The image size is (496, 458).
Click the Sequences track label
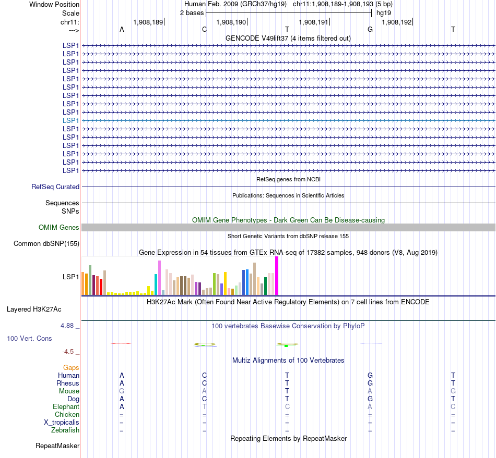tap(62, 203)
